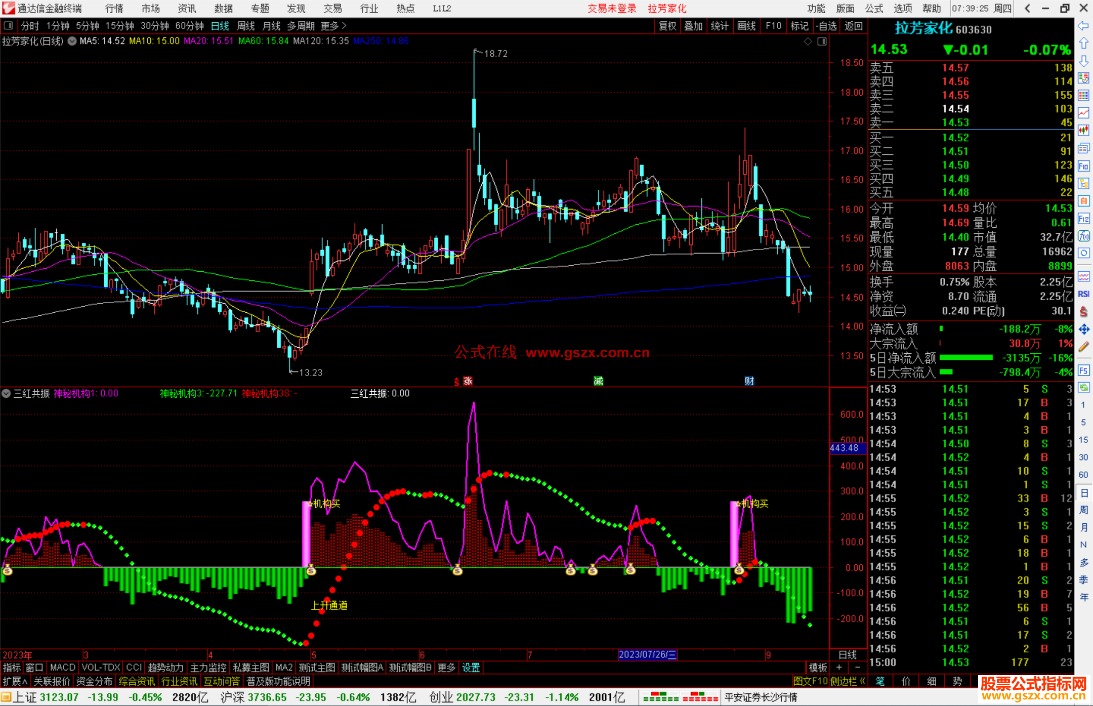
Task: Click the back arrow sidebar icon
Action: tap(1083, 26)
